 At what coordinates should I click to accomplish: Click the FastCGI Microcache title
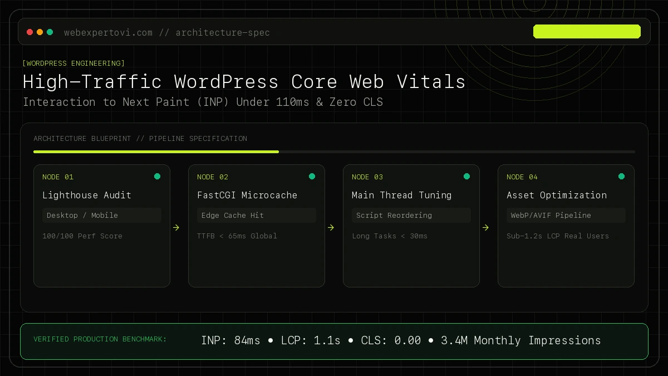(247, 195)
